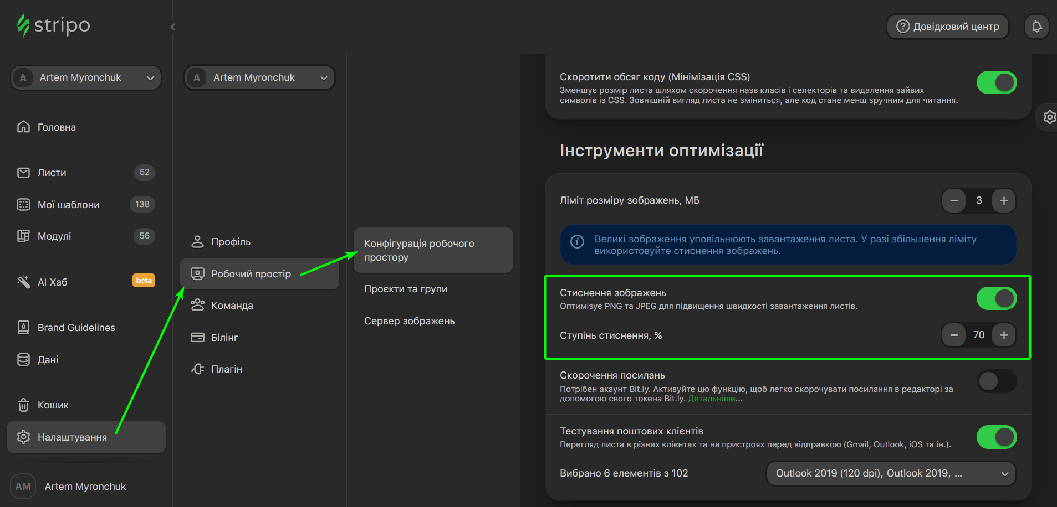Open the Кошик trash section
The height and width of the screenshot is (507, 1057).
[53, 405]
